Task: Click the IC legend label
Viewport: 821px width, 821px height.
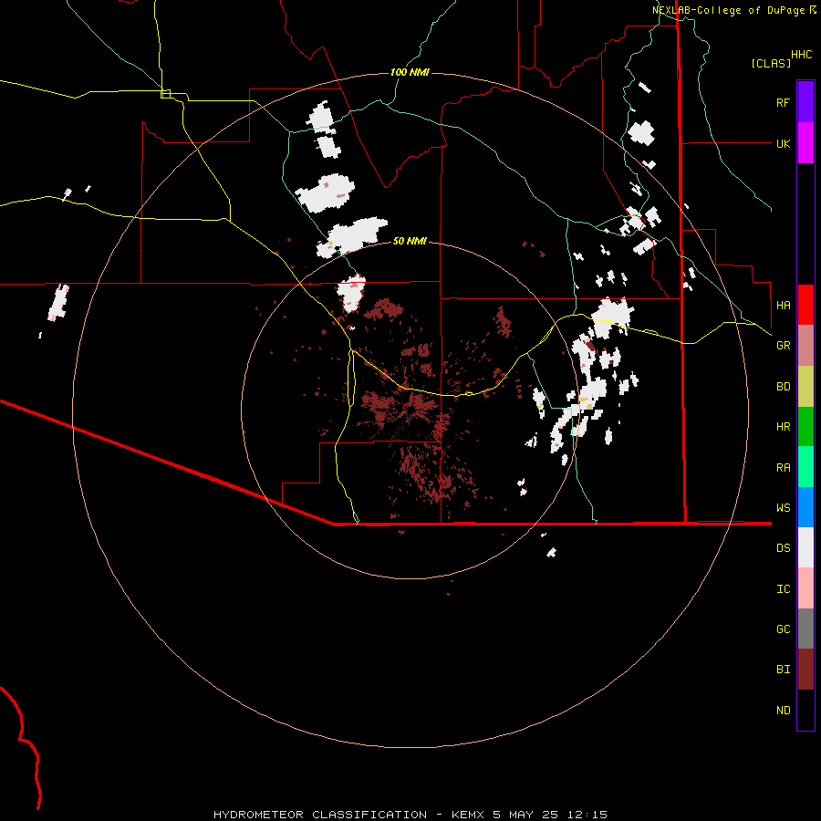Action: [x=783, y=589]
